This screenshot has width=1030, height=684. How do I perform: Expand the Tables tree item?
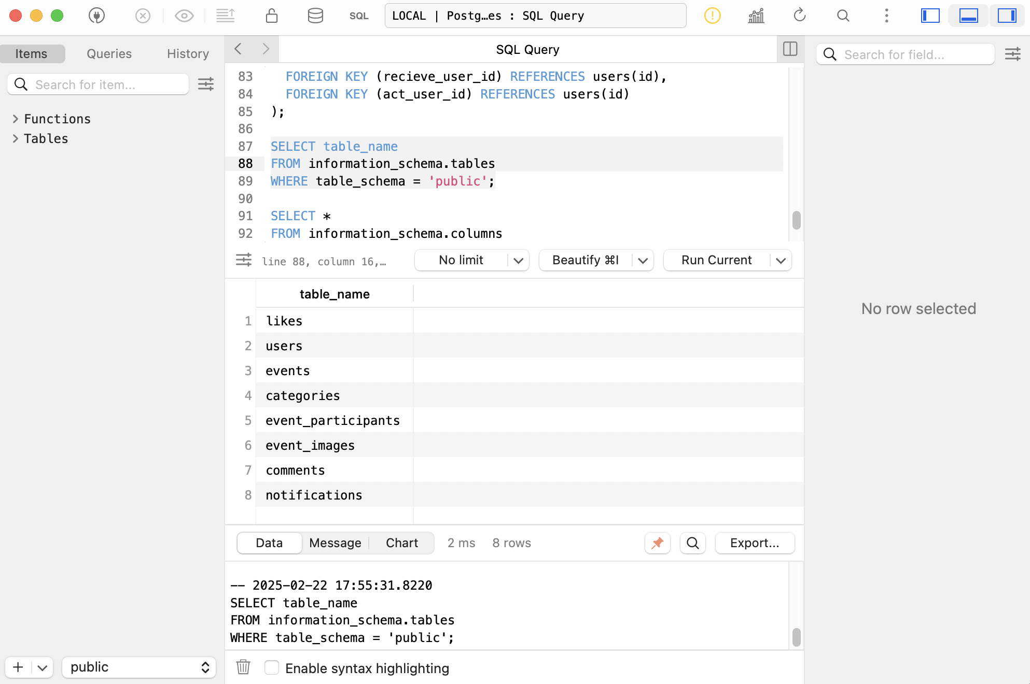pos(15,138)
